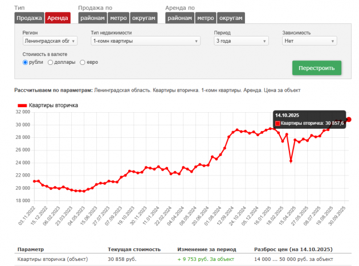
Task: Click the lowest dip point near 15.04.2025
Action: pyautogui.click(x=291, y=161)
